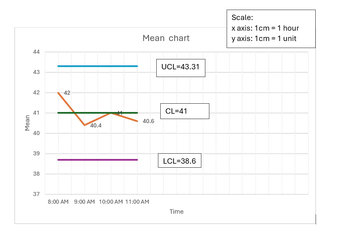Select the blue UCL line

[98, 66]
